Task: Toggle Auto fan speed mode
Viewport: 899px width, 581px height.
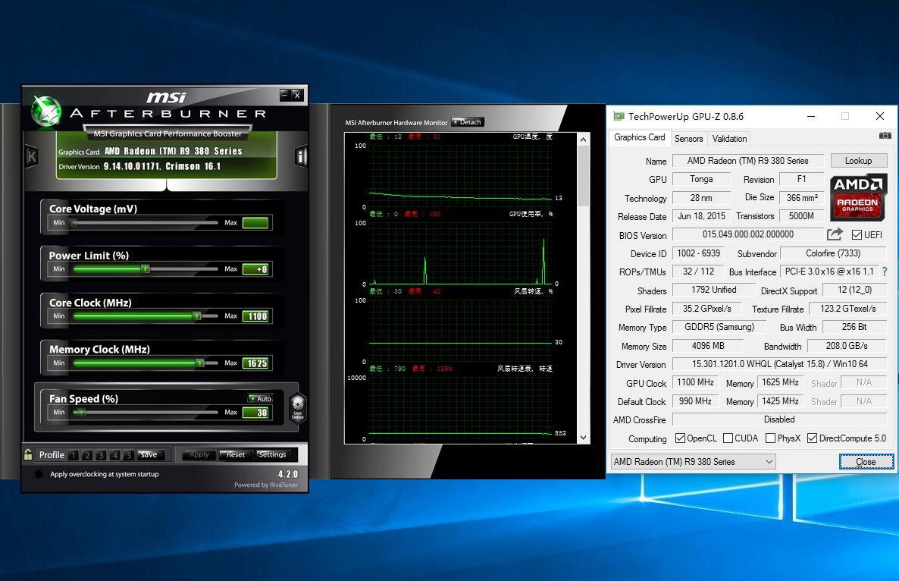Action: pos(260,398)
